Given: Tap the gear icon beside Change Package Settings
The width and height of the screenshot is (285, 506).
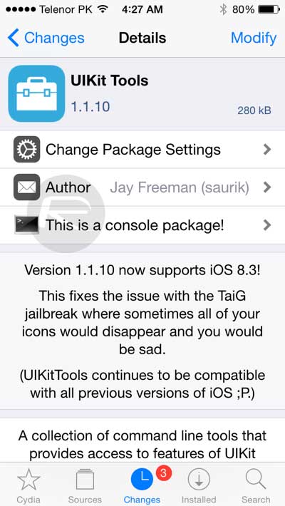Looking at the screenshot, I should click(27, 150).
